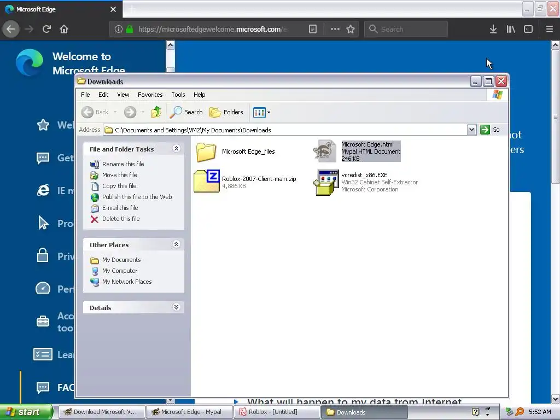Image resolution: width=560 pixels, height=420 pixels.
Task: Open the Edit menu
Action: tap(103, 95)
